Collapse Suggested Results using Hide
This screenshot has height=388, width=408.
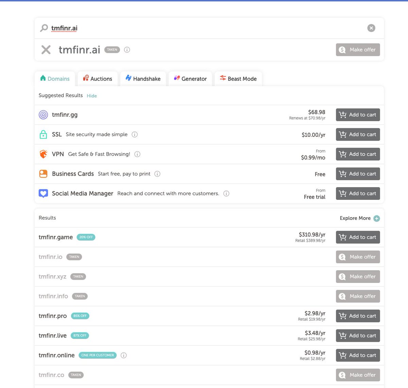point(91,96)
